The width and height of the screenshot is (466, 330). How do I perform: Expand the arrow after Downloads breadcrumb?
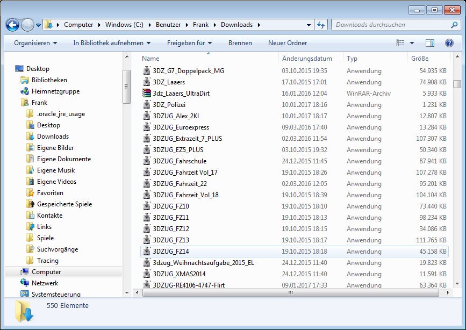259,25
